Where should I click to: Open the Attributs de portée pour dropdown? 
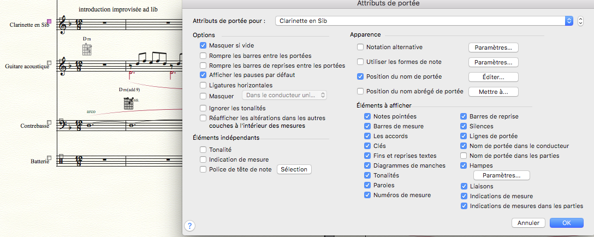[424, 21]
